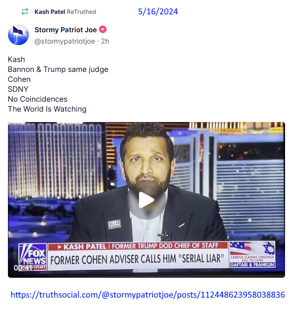Click the 00:41 video duration label
Screen dimensions: 293x309
23,268
